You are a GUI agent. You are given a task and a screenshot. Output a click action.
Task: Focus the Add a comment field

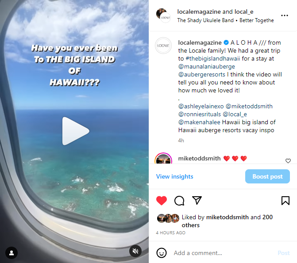click(x=224, y=253)
